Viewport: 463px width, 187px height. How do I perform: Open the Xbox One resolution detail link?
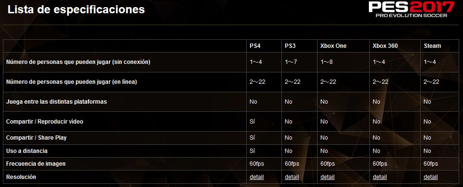pyautogui.click(x=328, y=177)
